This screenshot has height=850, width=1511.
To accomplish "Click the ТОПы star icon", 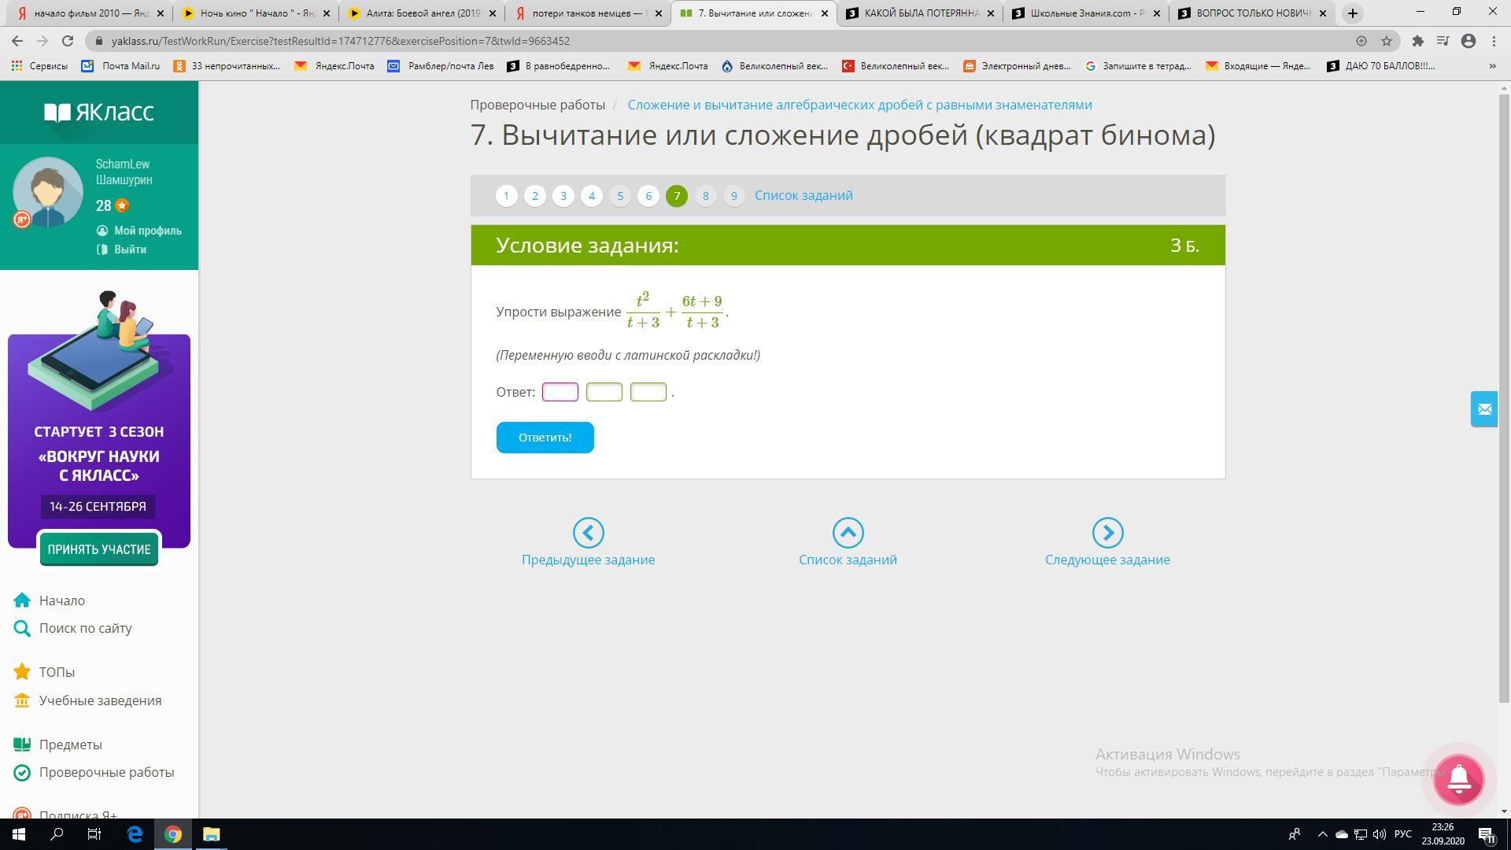I will point(22,672).
